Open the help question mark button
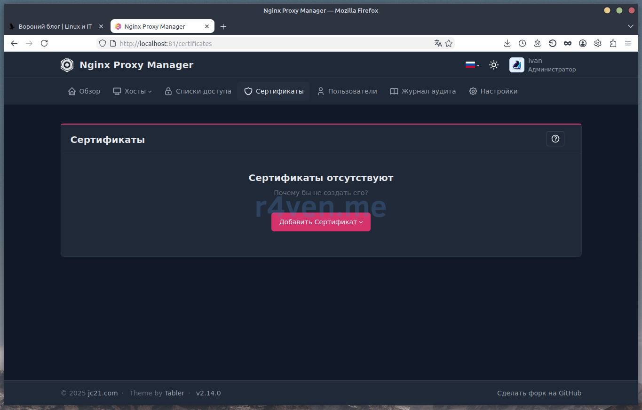Screen dimensions: 642x410 coord(555,139)
